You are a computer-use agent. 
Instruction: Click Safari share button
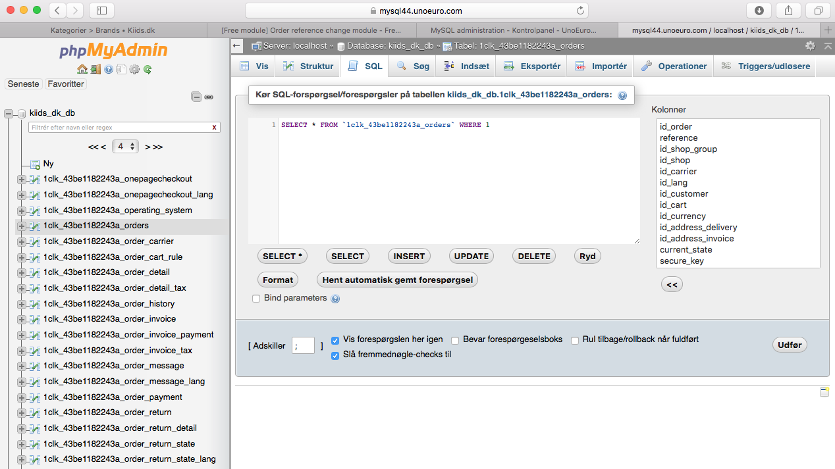click(x=788, y=11)
